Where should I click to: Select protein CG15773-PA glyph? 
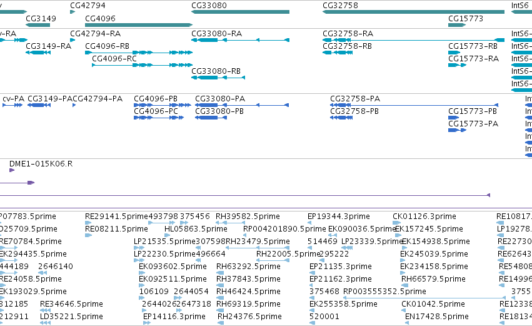click(x=457, y=130)
